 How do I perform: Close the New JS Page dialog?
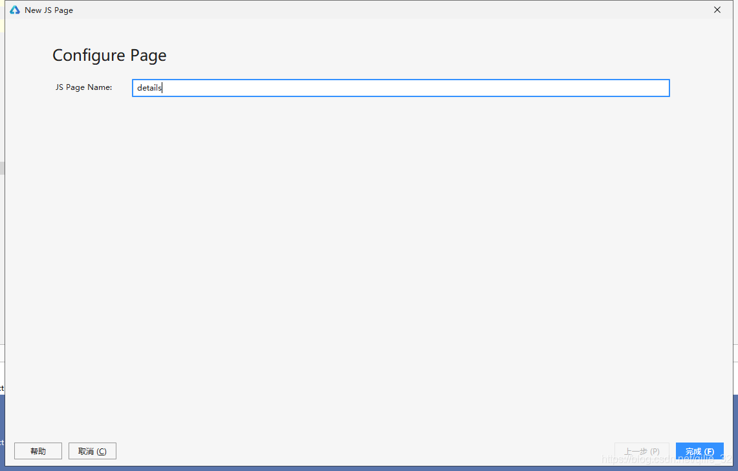tap(717, 10)
